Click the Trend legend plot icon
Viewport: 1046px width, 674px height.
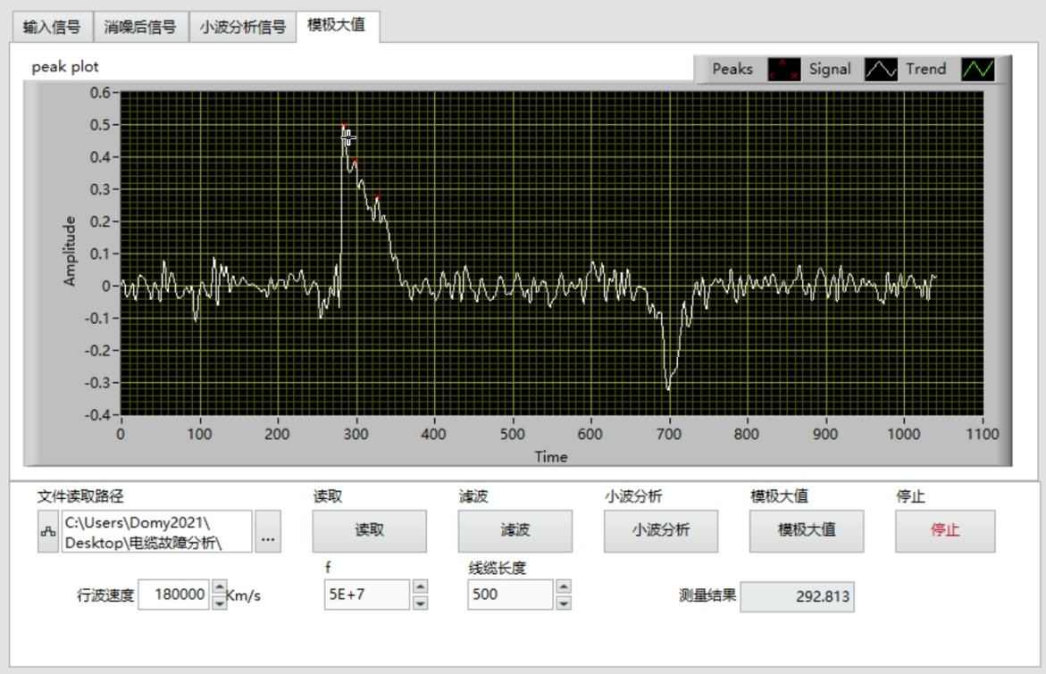pyautogui.click(x=977, y=70)
